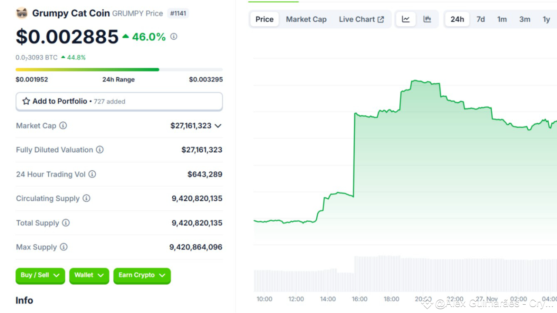Image resolution: width=557 pixels, height=313 pixels.
Task: Click the 24h Range progress bar
Action: coord(119,70)
